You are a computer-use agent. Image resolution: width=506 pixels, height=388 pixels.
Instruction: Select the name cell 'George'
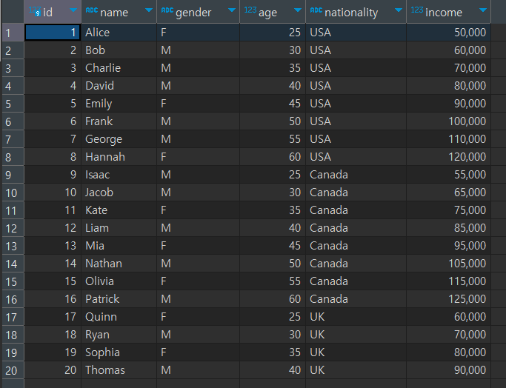[119, 139]
